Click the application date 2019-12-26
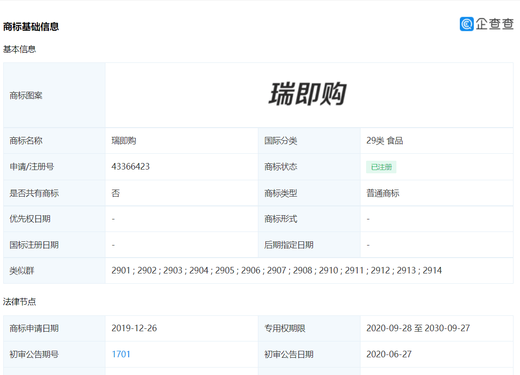This screenshot has height=375, width=520. coord(134,328)
